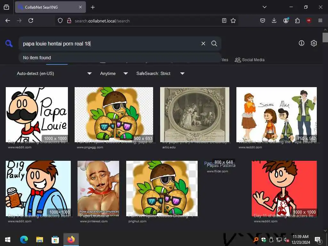Click the 'No item found' suggestion text
This screenshot has width=328, height=246.
[37, 58]
